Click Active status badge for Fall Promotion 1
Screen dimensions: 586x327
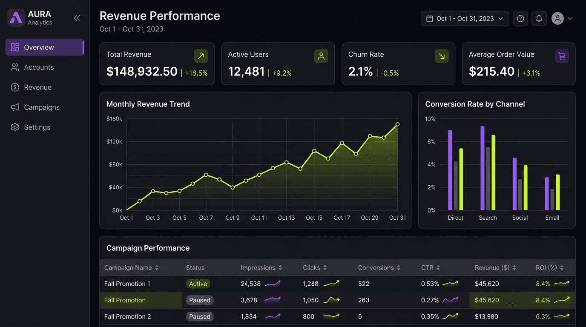tap(198, 284)
